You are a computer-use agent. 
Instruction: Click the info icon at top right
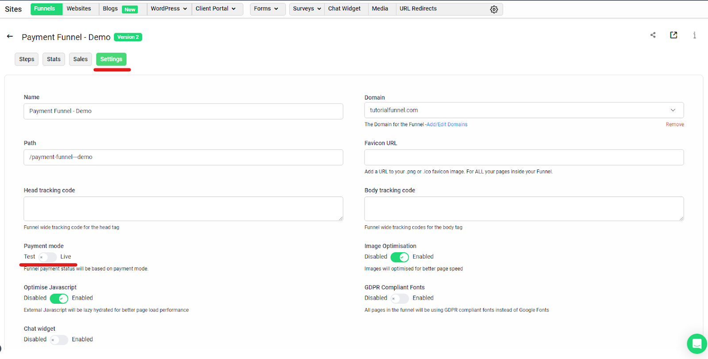click(694, 35)
